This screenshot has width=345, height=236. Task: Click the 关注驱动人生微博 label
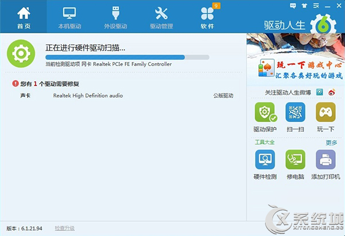coord(288,92)
